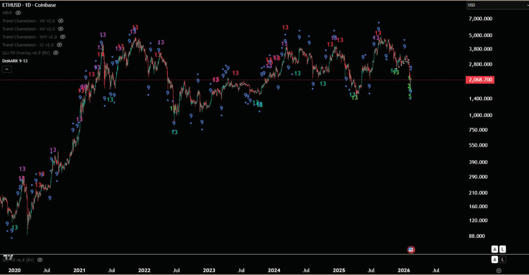Enable Trend Chameleon - LV v2.0 visibility
Viewport: 529px width, 275px height.
[x=59, y=45]
